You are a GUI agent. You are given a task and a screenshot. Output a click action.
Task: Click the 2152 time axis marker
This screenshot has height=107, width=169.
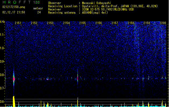coord(34,23)
